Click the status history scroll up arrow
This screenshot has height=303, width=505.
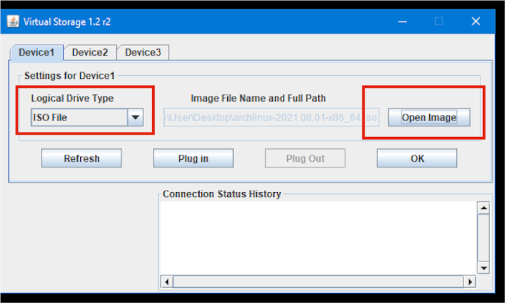click(484, 208)
